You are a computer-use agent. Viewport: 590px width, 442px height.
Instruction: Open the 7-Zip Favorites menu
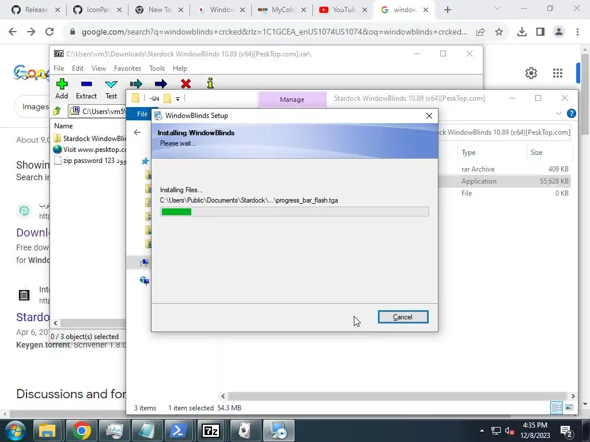point(127,68)
